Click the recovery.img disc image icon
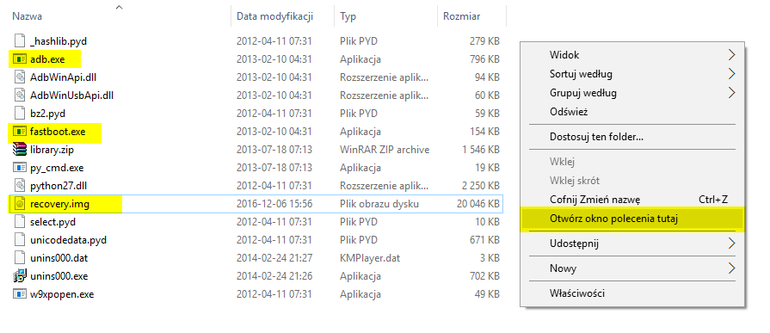The height and width of the screenshot is (333, 770). (20, 204)
